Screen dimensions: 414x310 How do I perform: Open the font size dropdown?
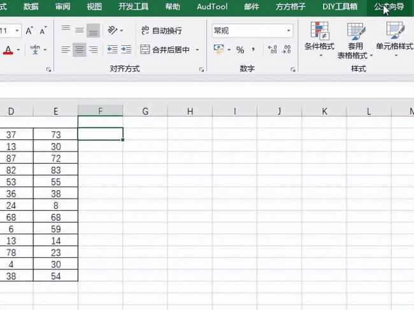pos(17,31)
